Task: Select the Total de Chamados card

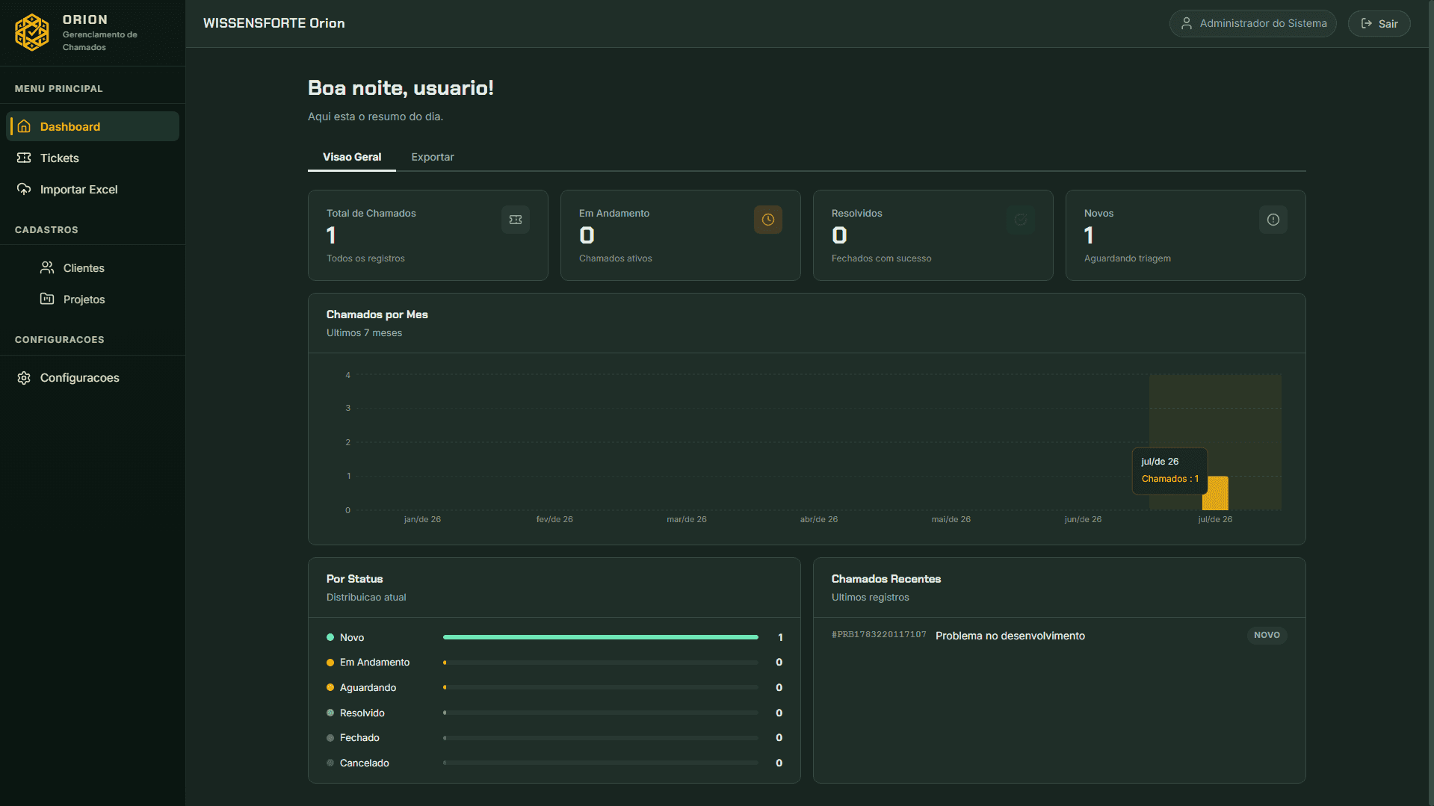Action: (428, 235)
